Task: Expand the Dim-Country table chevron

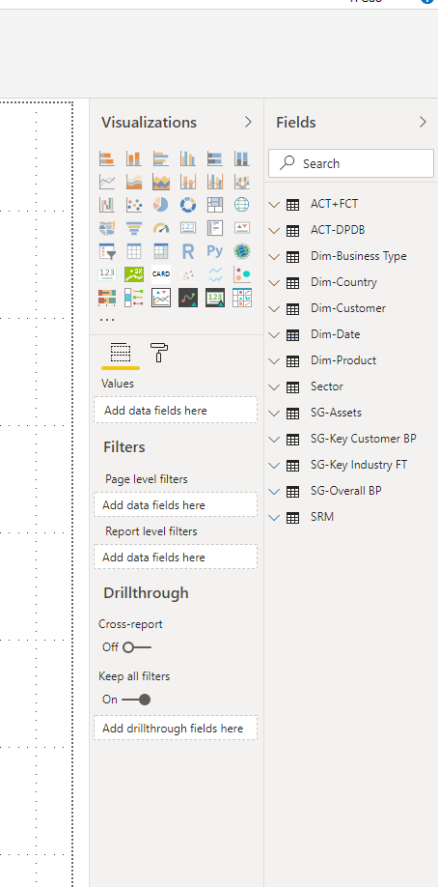Action: [274, 283]
